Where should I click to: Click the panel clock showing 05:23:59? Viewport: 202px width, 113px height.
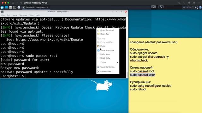pyautogui.click(x=187, y=8)
